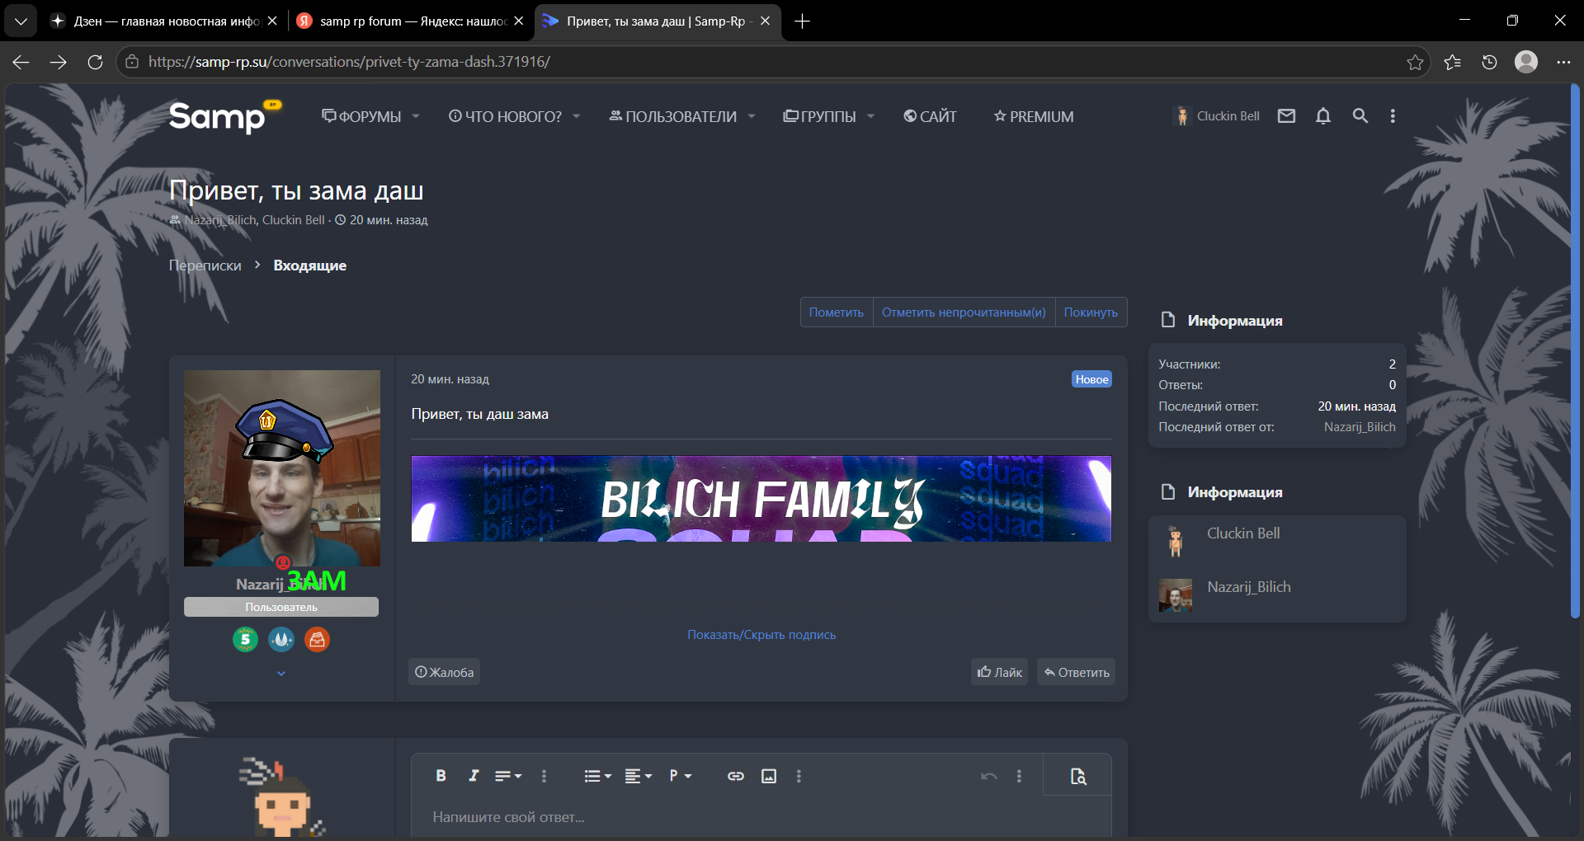This screenshot has height=841, width=1584.
Task: Open the browser history icon
Action: 1489,62
